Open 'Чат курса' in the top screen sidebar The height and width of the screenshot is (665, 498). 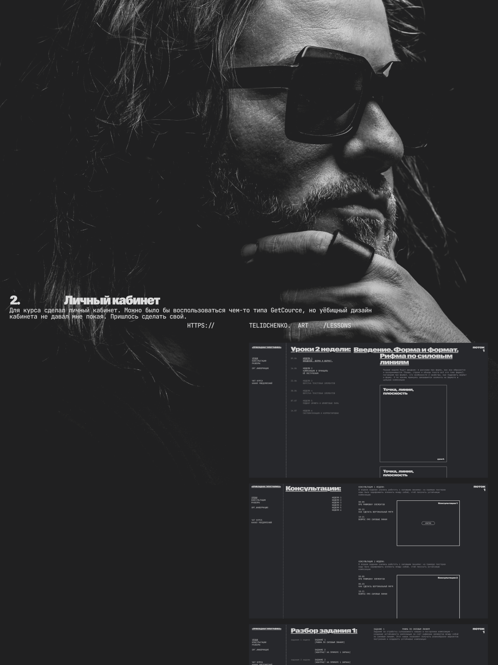(x=257, y=381)
